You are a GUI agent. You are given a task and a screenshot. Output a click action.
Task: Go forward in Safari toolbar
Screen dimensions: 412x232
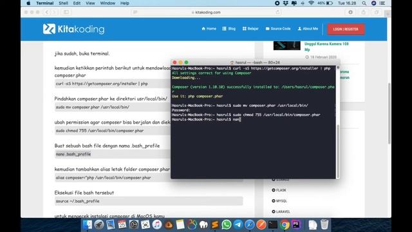click(53, 12)
